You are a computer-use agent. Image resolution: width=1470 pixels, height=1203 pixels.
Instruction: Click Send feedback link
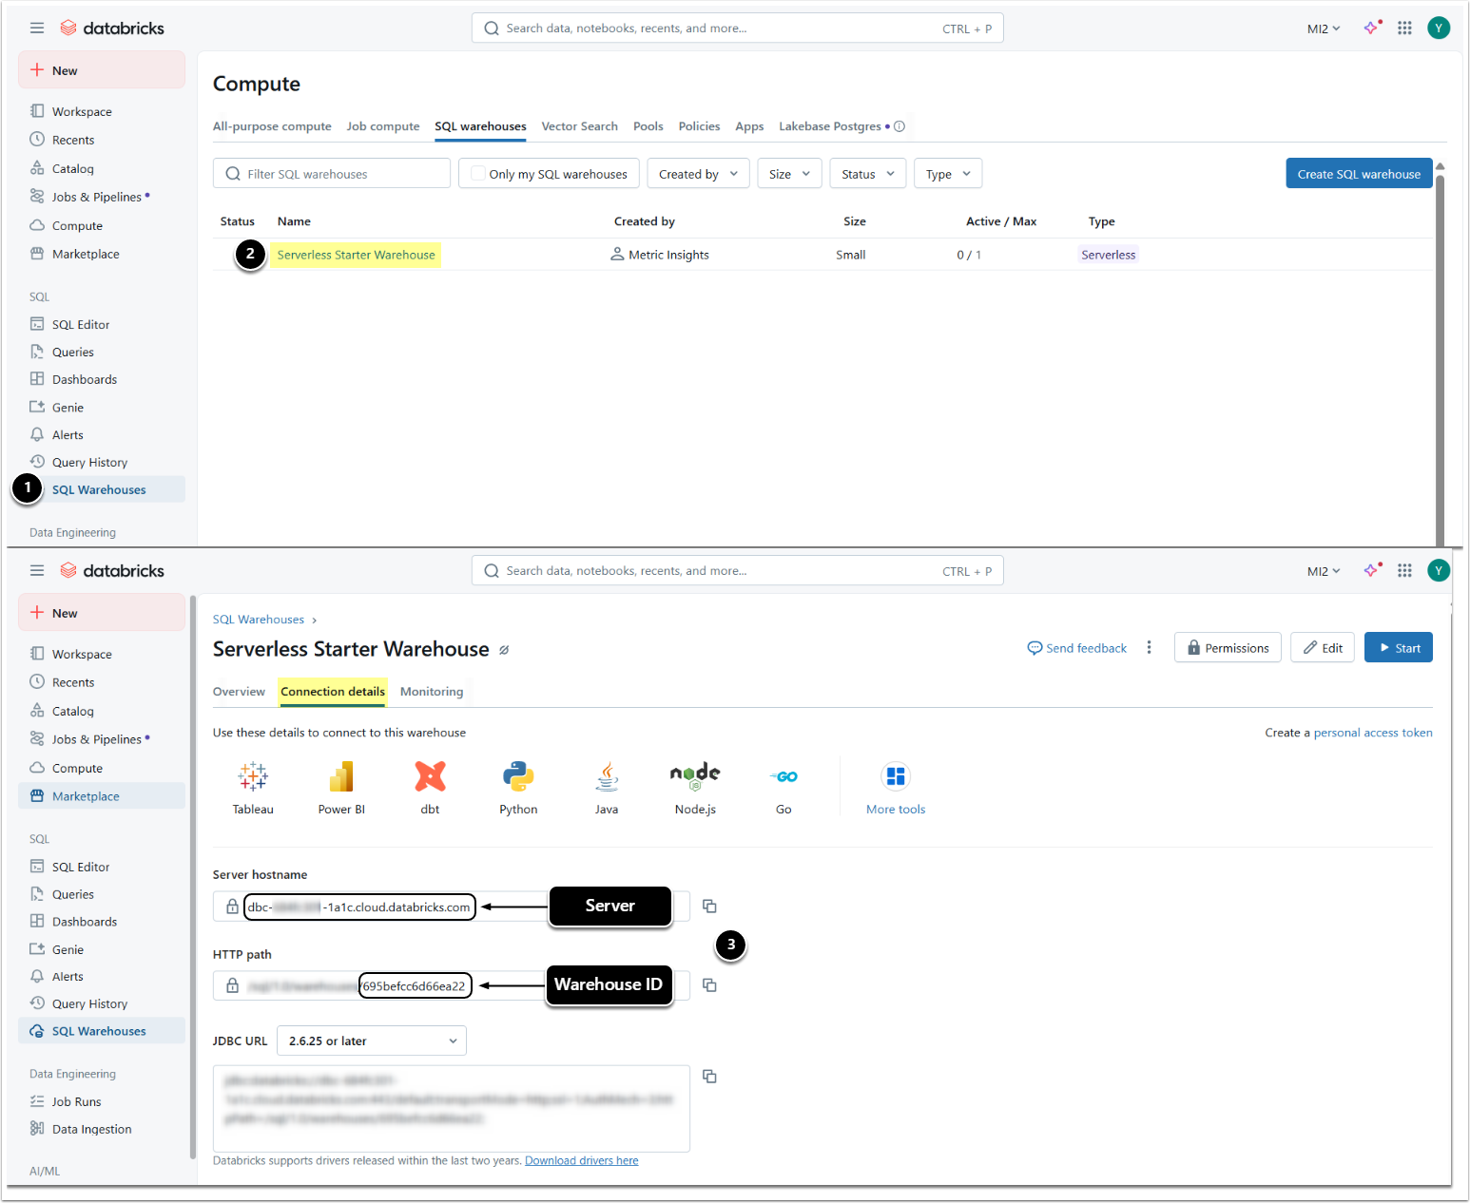point(1077,648)
